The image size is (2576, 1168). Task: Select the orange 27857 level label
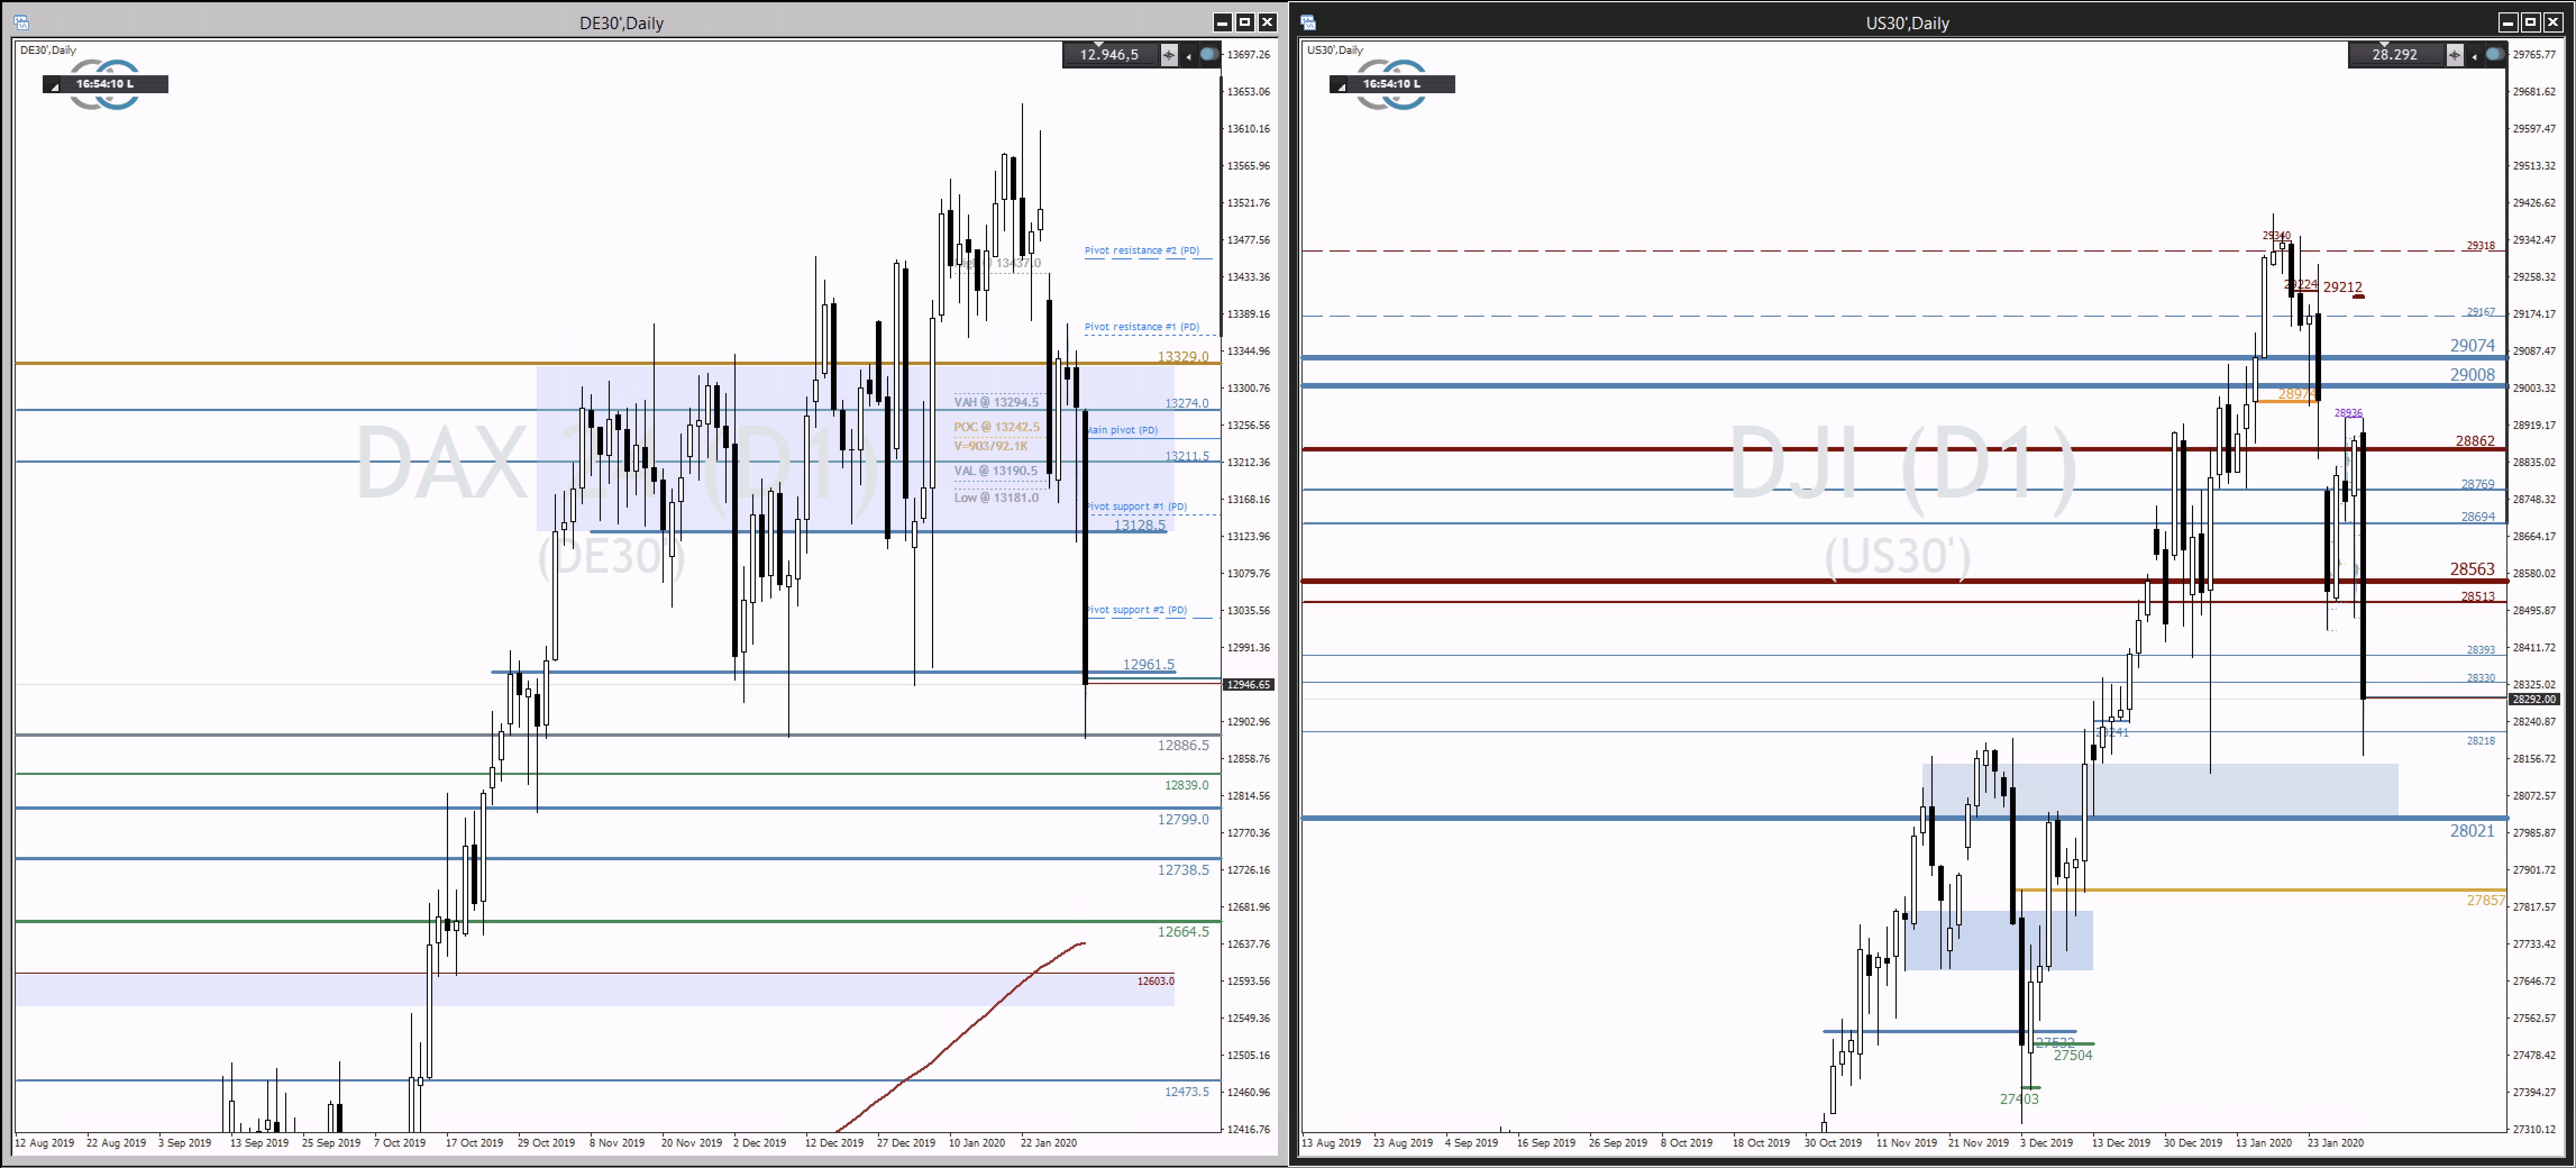[x=2486, y=900]
